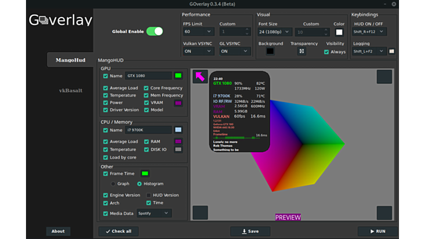Image resolution: width=425 pixels, height=239 pixels.
Task: Uncheck the GPU Driver Version checkbox
Action: tap(106, 110)
